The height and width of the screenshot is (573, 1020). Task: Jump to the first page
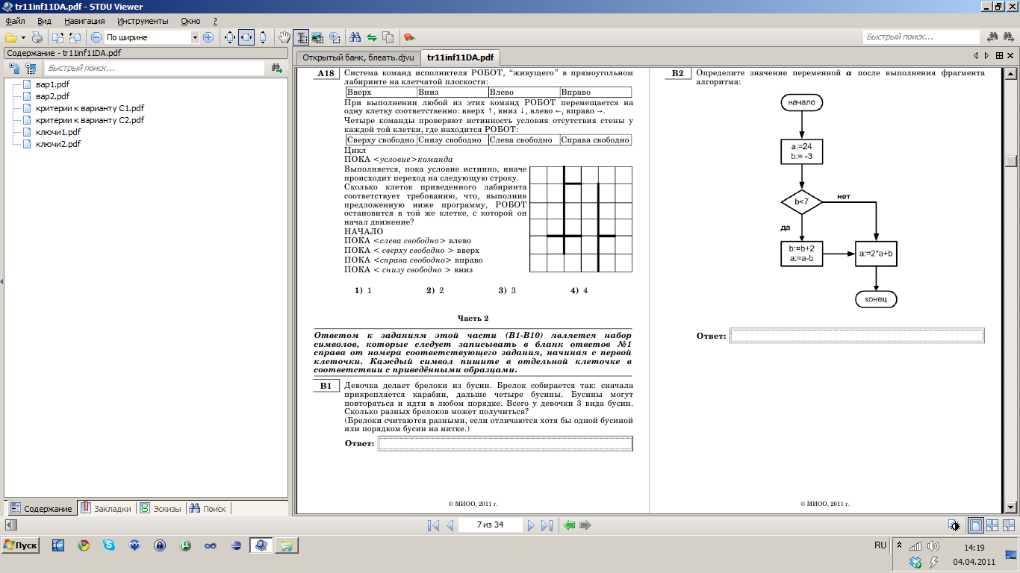(433, 525)
